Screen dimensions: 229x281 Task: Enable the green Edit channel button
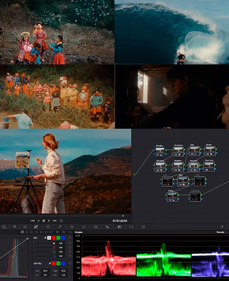pos(58,238)
